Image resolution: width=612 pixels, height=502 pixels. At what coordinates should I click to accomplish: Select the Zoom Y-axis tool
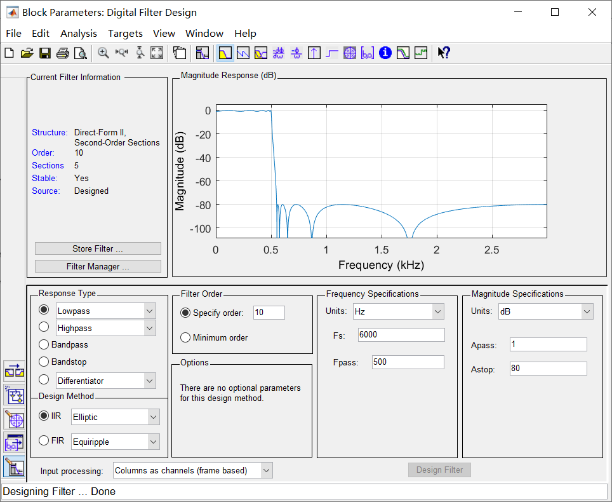[139, 53]
